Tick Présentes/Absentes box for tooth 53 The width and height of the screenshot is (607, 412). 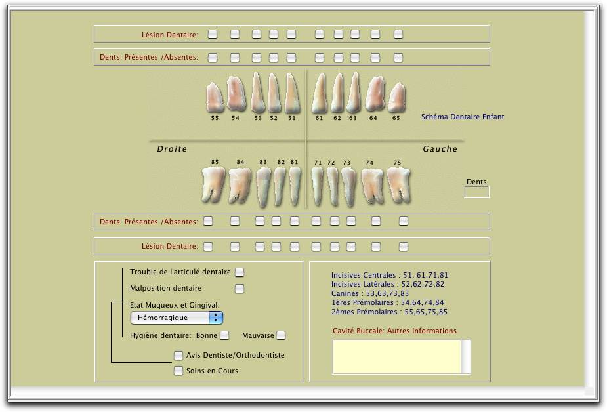(x=257, y=58)
